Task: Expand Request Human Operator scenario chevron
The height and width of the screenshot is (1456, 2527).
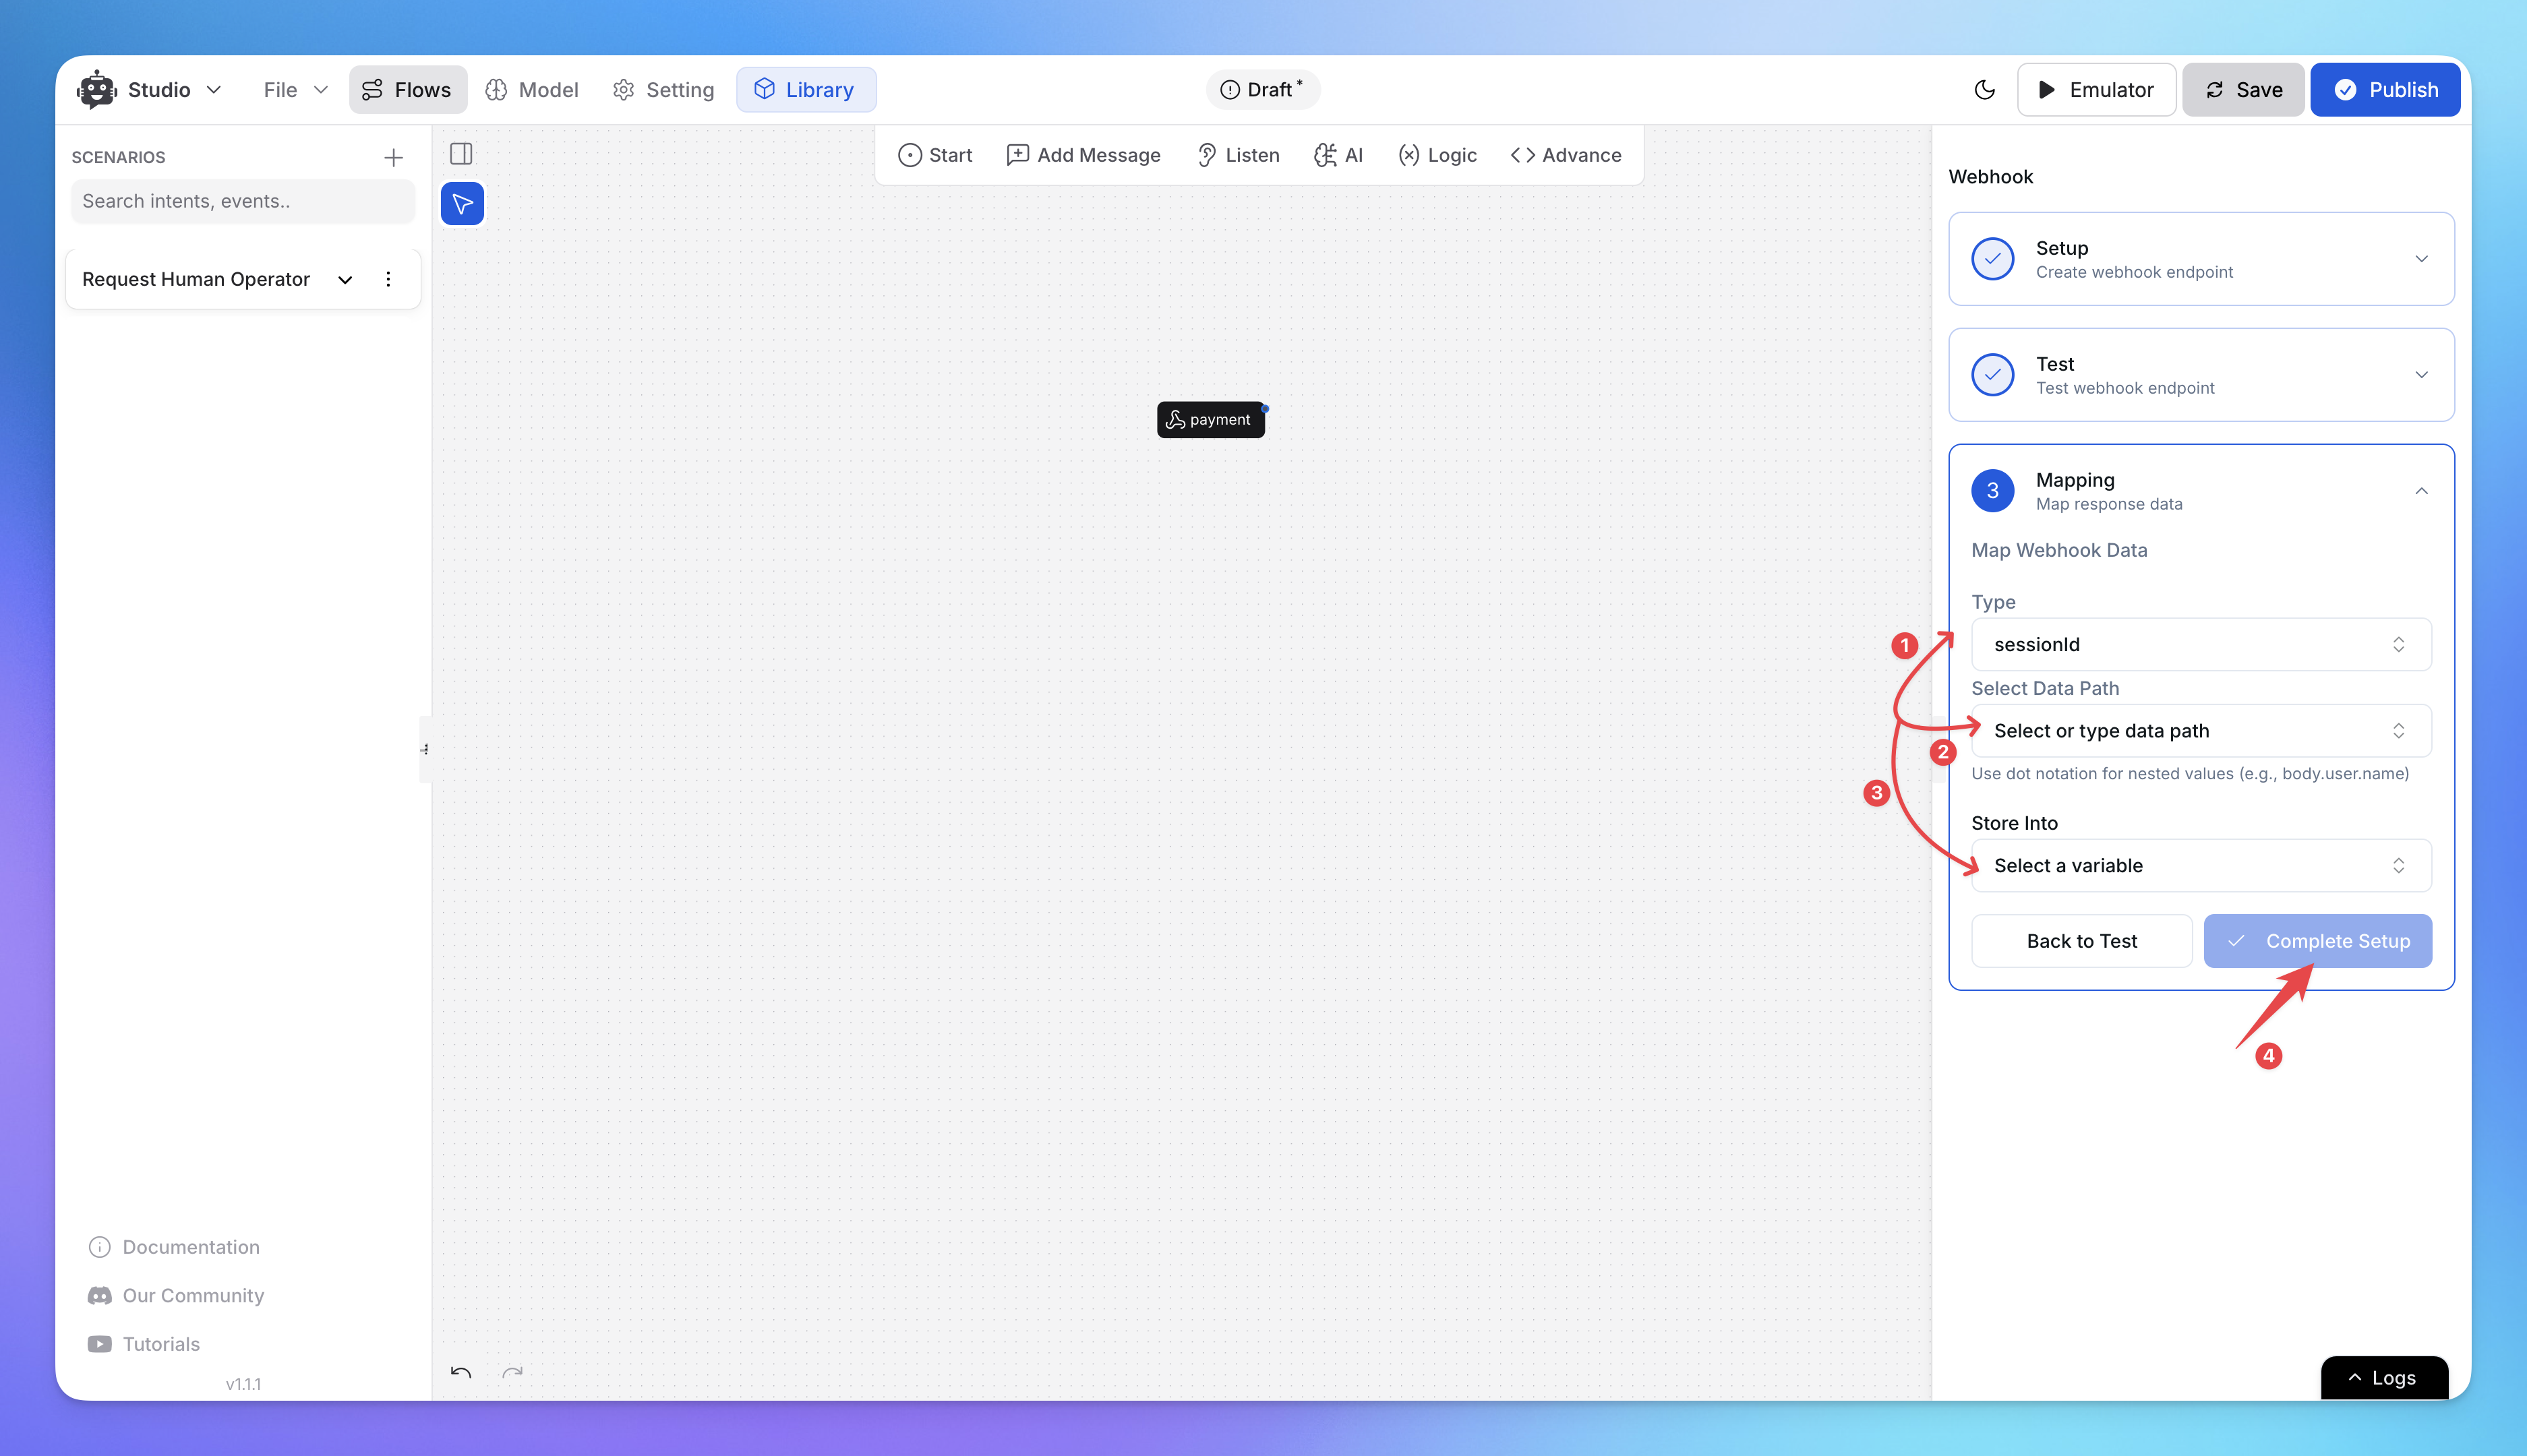Action: tap(345, 280)
